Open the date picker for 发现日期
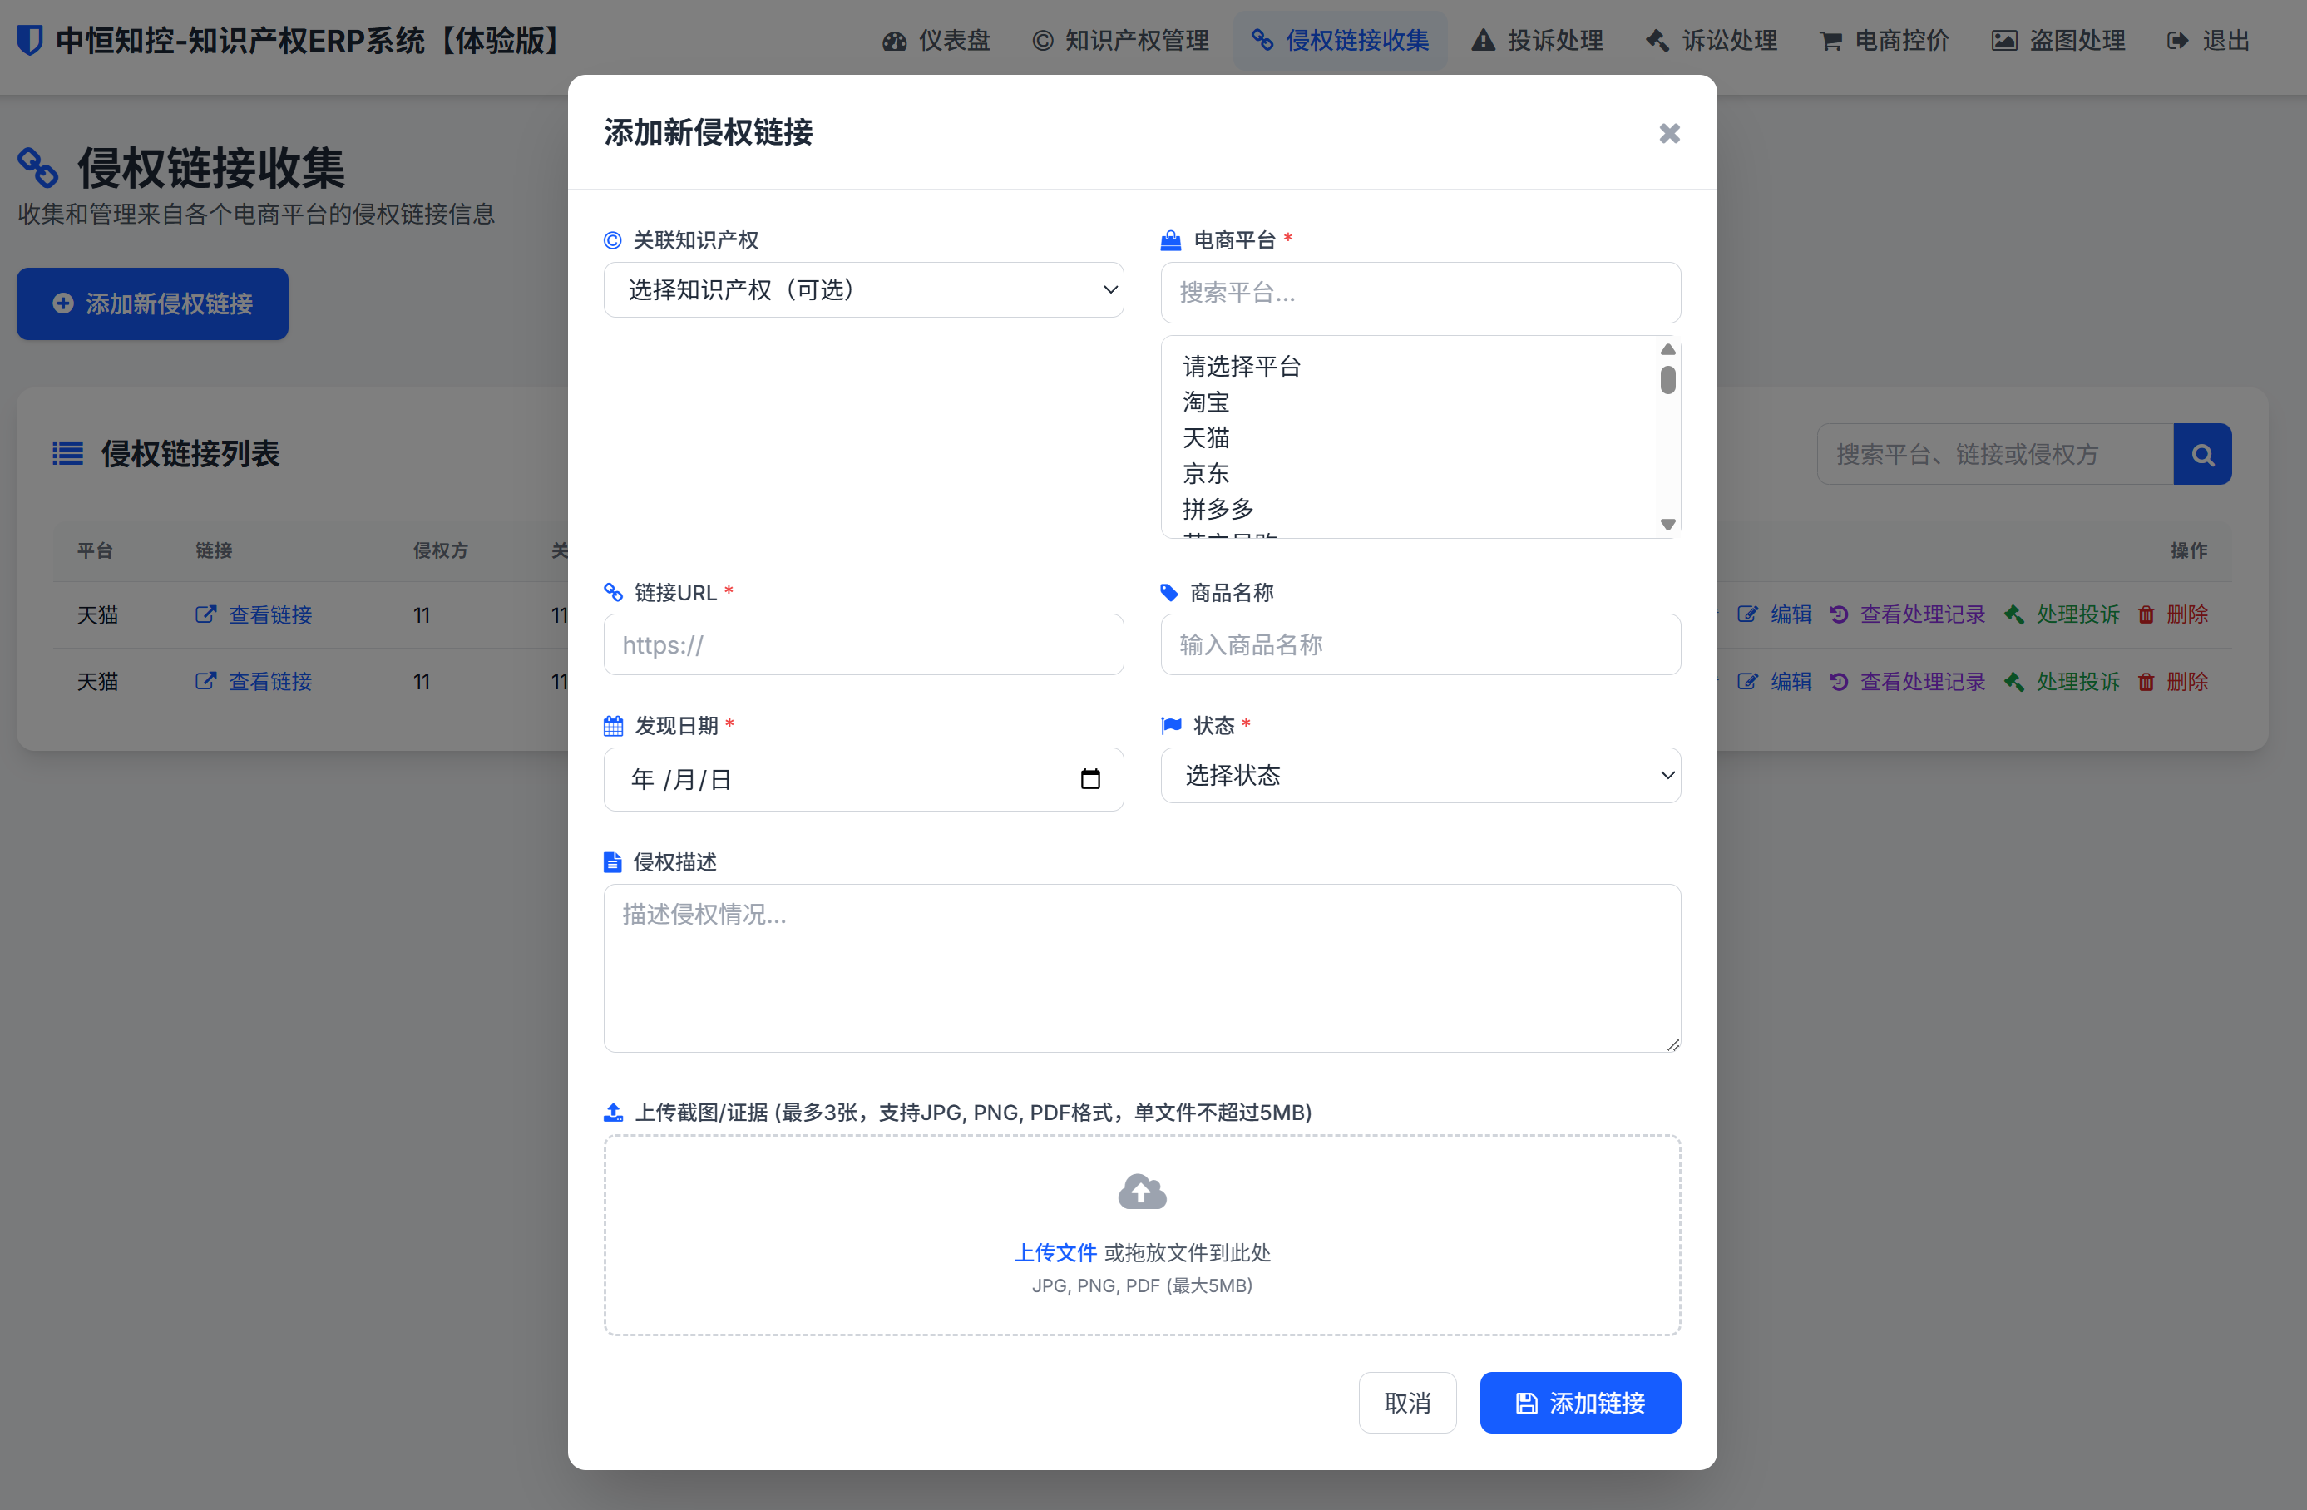This screenshot has width=2307, height=1510. click(1091, 779)
